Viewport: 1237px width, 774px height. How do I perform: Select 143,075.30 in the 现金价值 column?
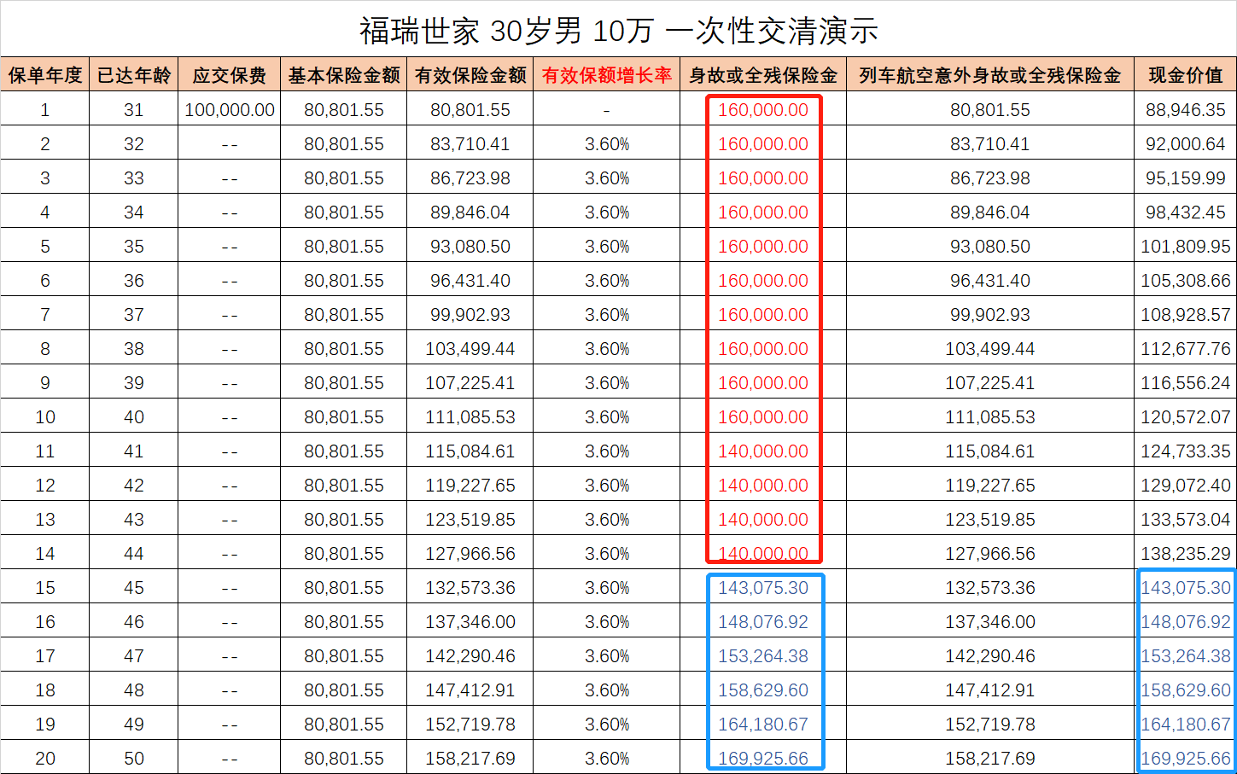click(x=1186, y=588)
